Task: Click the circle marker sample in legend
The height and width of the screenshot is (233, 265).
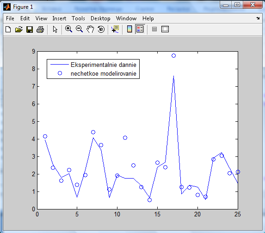Action: tap(60, 73)
